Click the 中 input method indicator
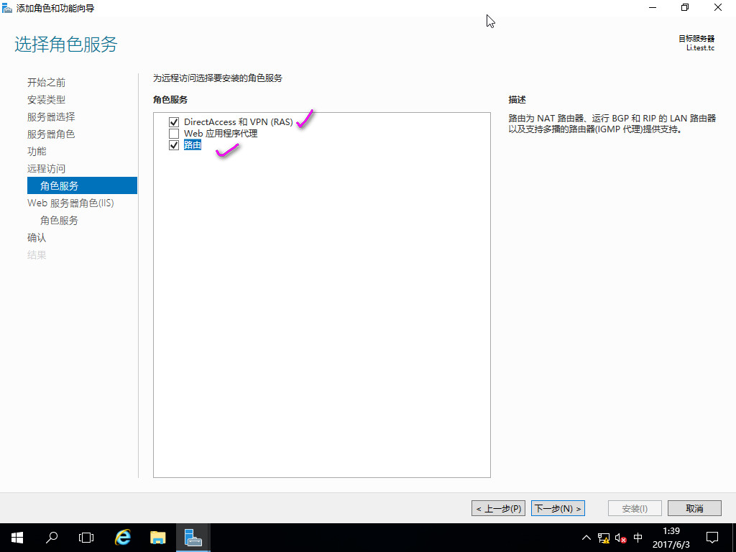 (x=638, y=538)
